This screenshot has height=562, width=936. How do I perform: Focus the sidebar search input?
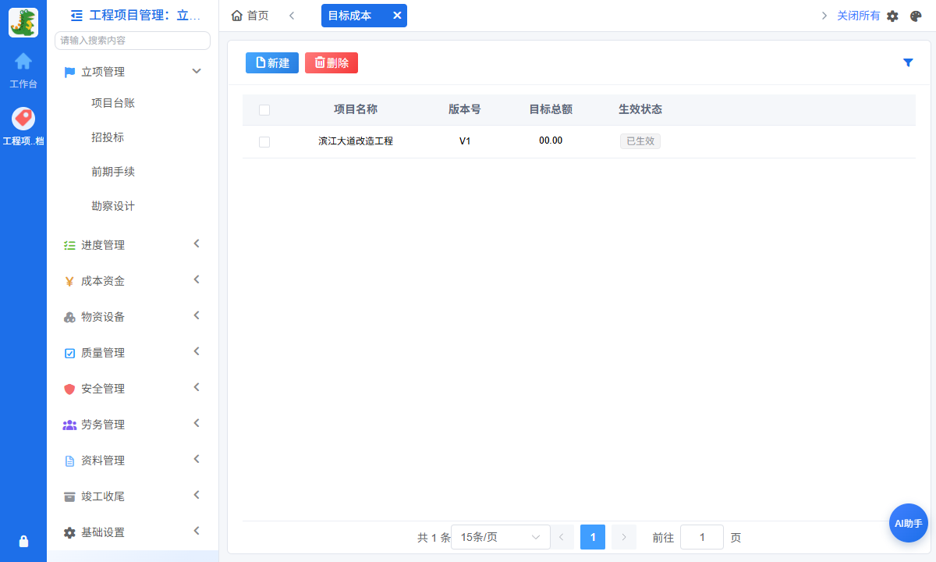(x=133, y=41)
